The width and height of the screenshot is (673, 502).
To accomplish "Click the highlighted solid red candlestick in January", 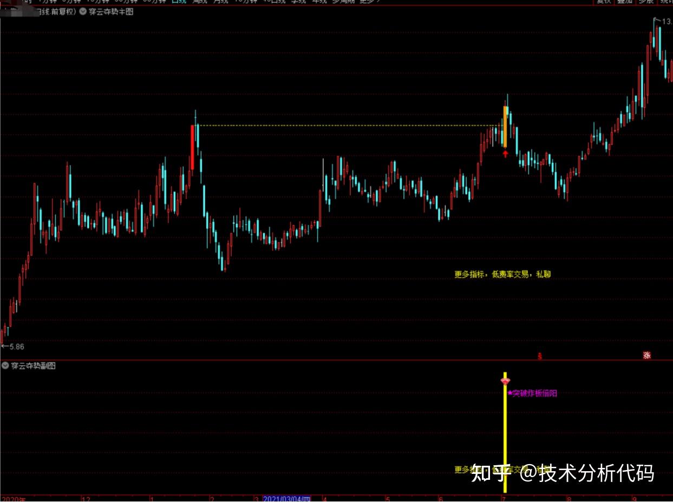I will point(192,147).
